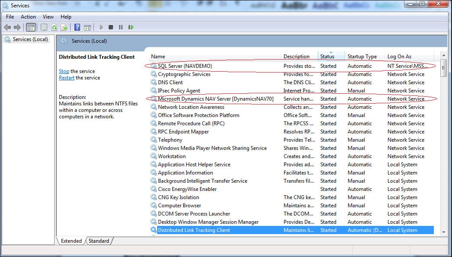Toggle Show/Hide Console Tree icon

point(31,27)
